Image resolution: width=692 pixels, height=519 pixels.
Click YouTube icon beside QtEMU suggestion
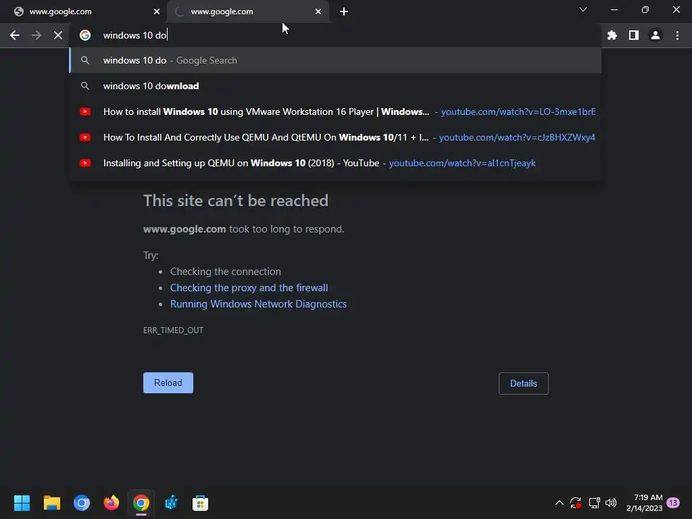pyautogui.click(x=85, y=137)
